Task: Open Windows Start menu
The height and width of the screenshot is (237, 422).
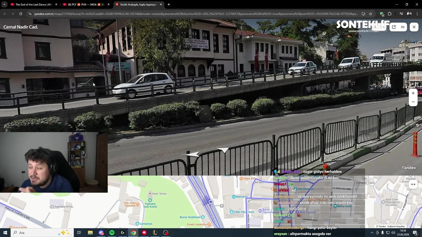Action: pos(5,233)
